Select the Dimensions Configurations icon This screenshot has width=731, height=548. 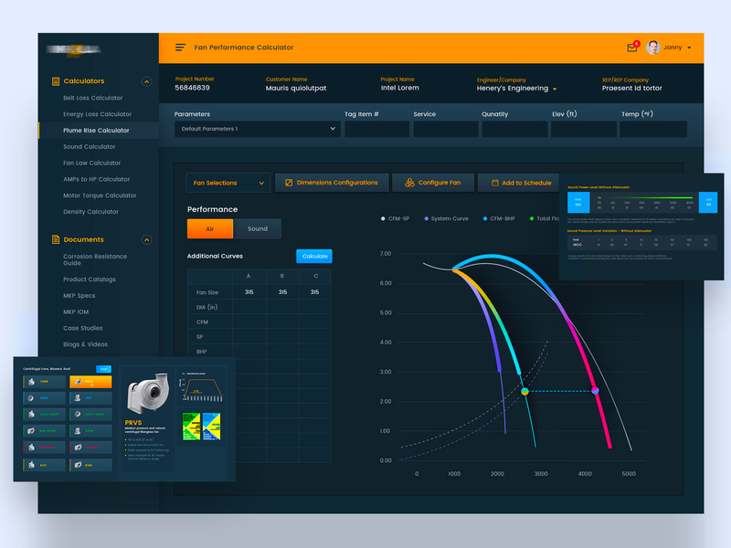[x=290, y=182]
